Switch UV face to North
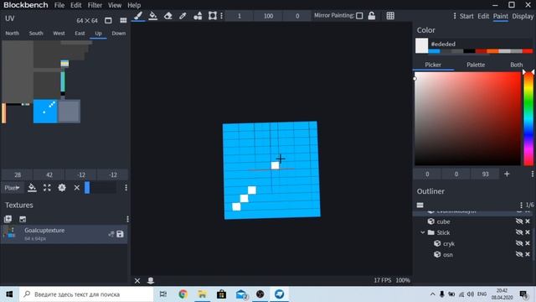Image resolution: width=536 pixels, height=302 pixels. pos(13,34)
